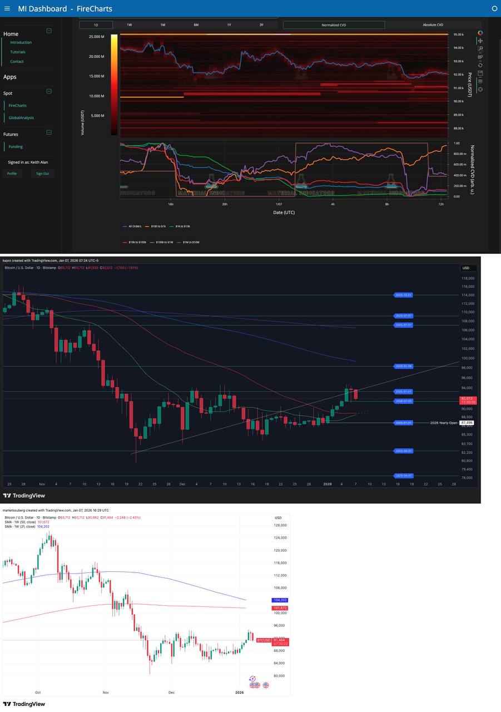
Task: Open GlobalAnalysis in the sidebar
Action: pyautogui.click(x=21, y=118)
